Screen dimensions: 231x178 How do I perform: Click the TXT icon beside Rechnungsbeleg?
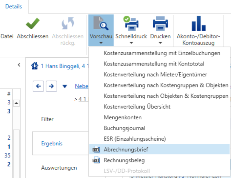(96, 160)
